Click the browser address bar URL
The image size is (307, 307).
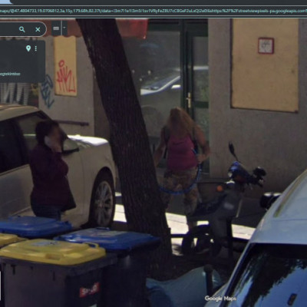pyautogui.click(x=153, y=11)
